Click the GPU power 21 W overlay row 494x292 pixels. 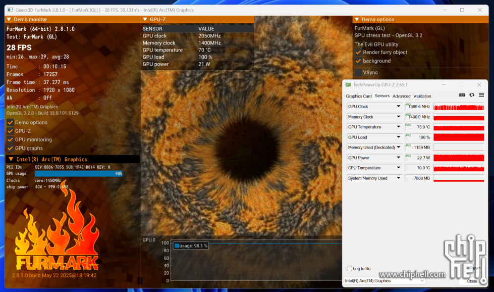tap(197, 64)
